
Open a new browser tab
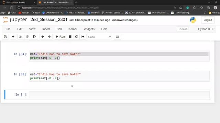point(76,2)
